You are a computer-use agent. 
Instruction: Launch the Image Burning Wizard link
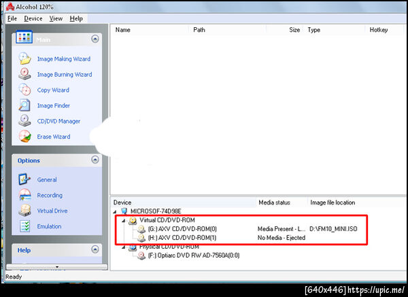click(65, 75)
